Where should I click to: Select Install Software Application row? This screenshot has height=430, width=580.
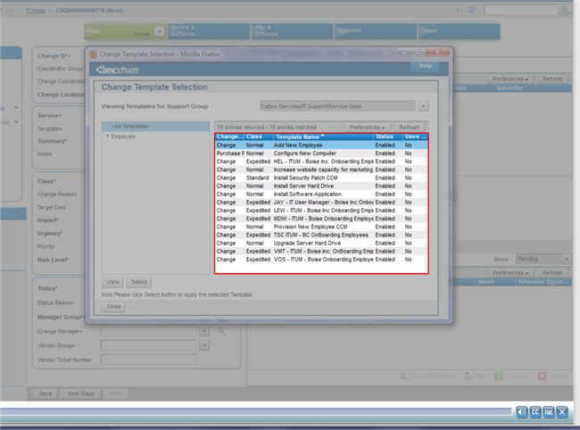[x=321, y=194]
